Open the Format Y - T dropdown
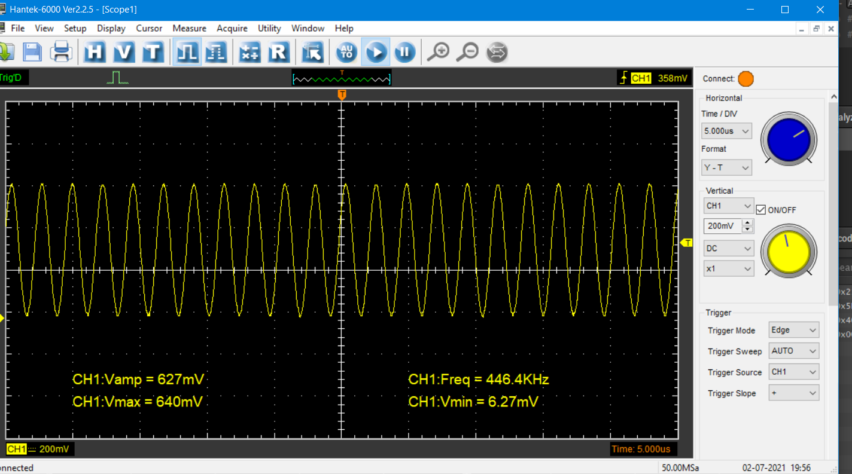 [726, 168]
